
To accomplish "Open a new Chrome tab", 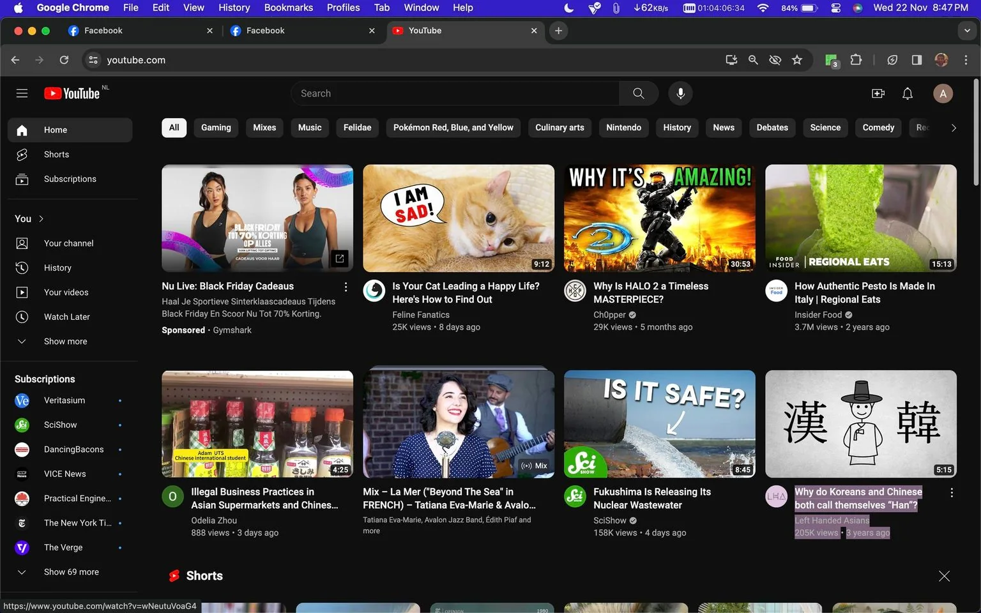I will [558, 31].
